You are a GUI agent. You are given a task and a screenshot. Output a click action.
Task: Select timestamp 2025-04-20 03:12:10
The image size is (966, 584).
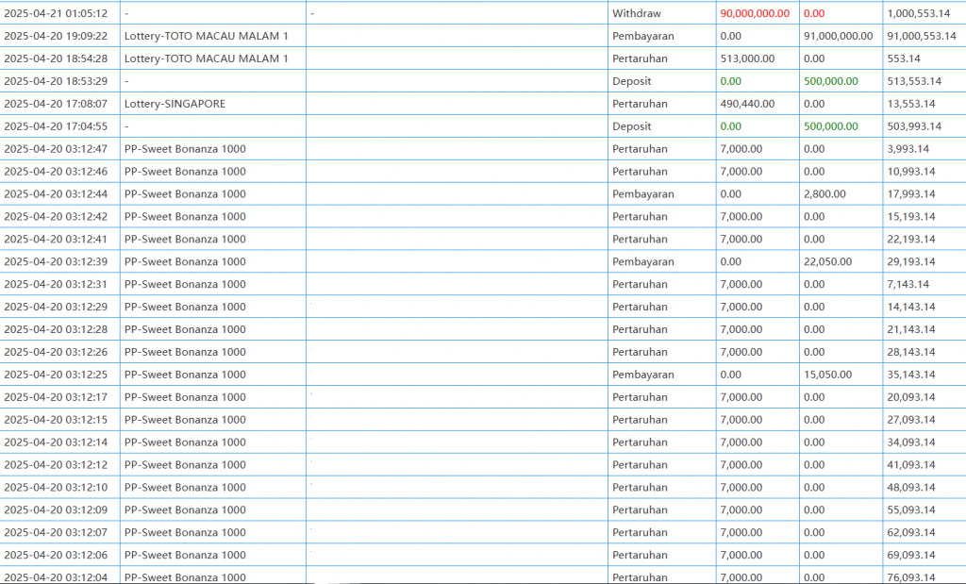pos(56,487)
